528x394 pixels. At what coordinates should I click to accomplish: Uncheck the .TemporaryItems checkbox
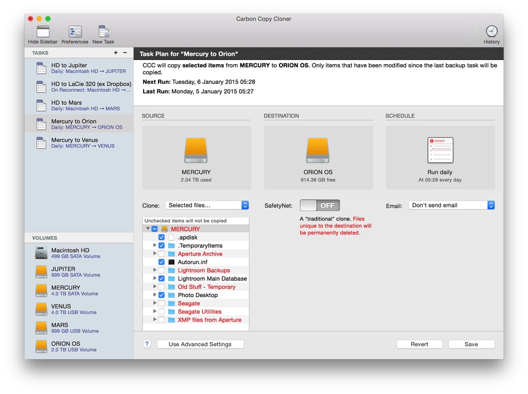point(162,245)
